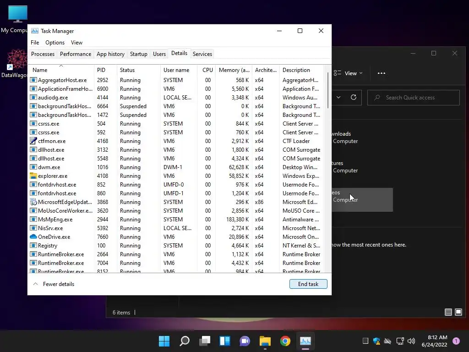Click the OneDrive.exe cloud icon
Viewport: 469px width, 352px height.
(33, 237)
